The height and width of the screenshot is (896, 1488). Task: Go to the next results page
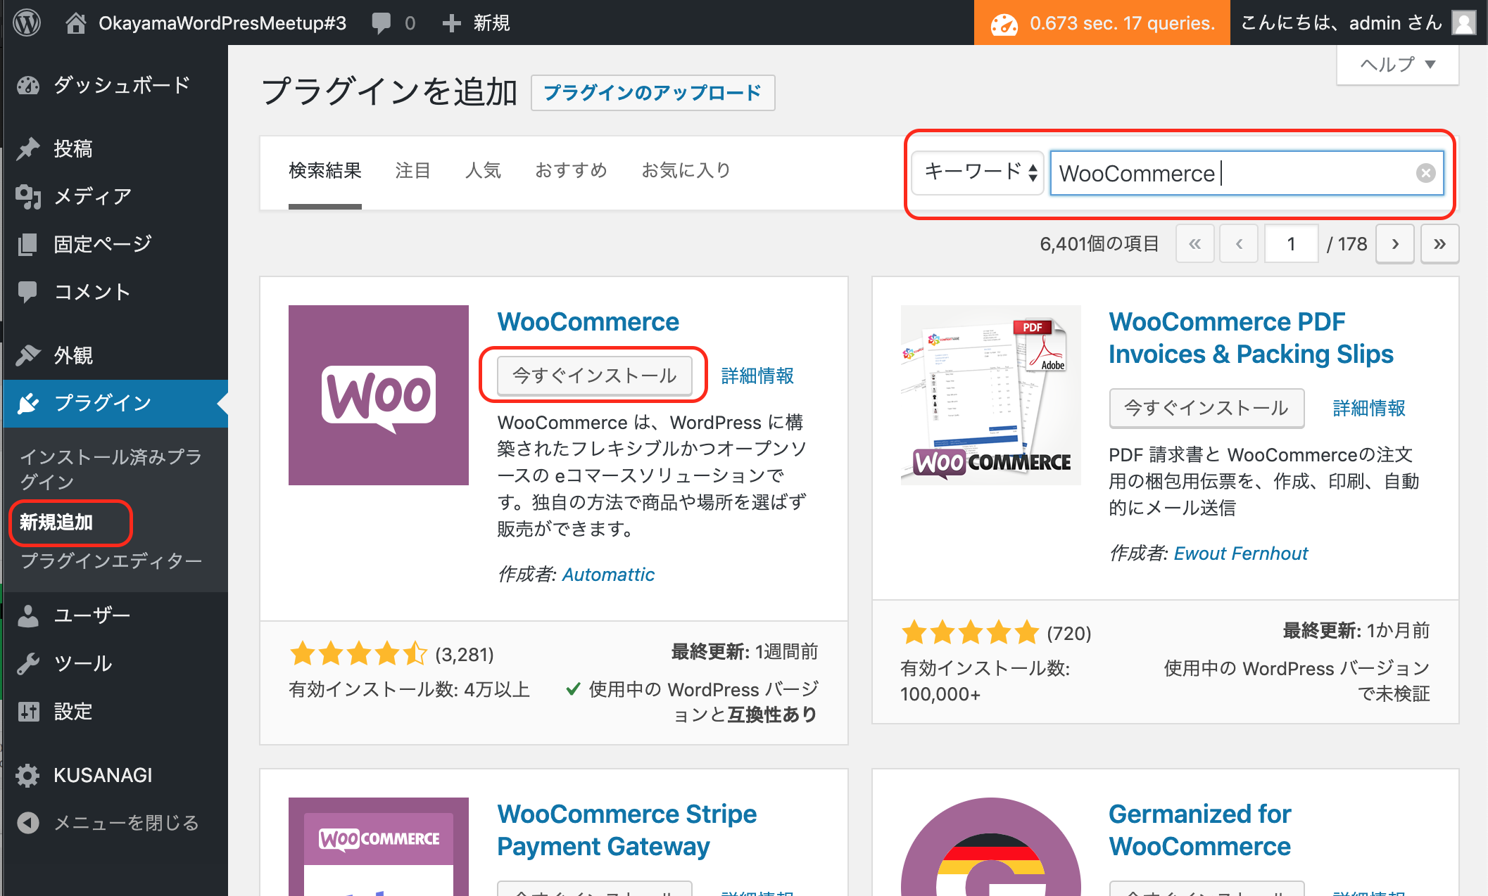[x=1395, y=244]
